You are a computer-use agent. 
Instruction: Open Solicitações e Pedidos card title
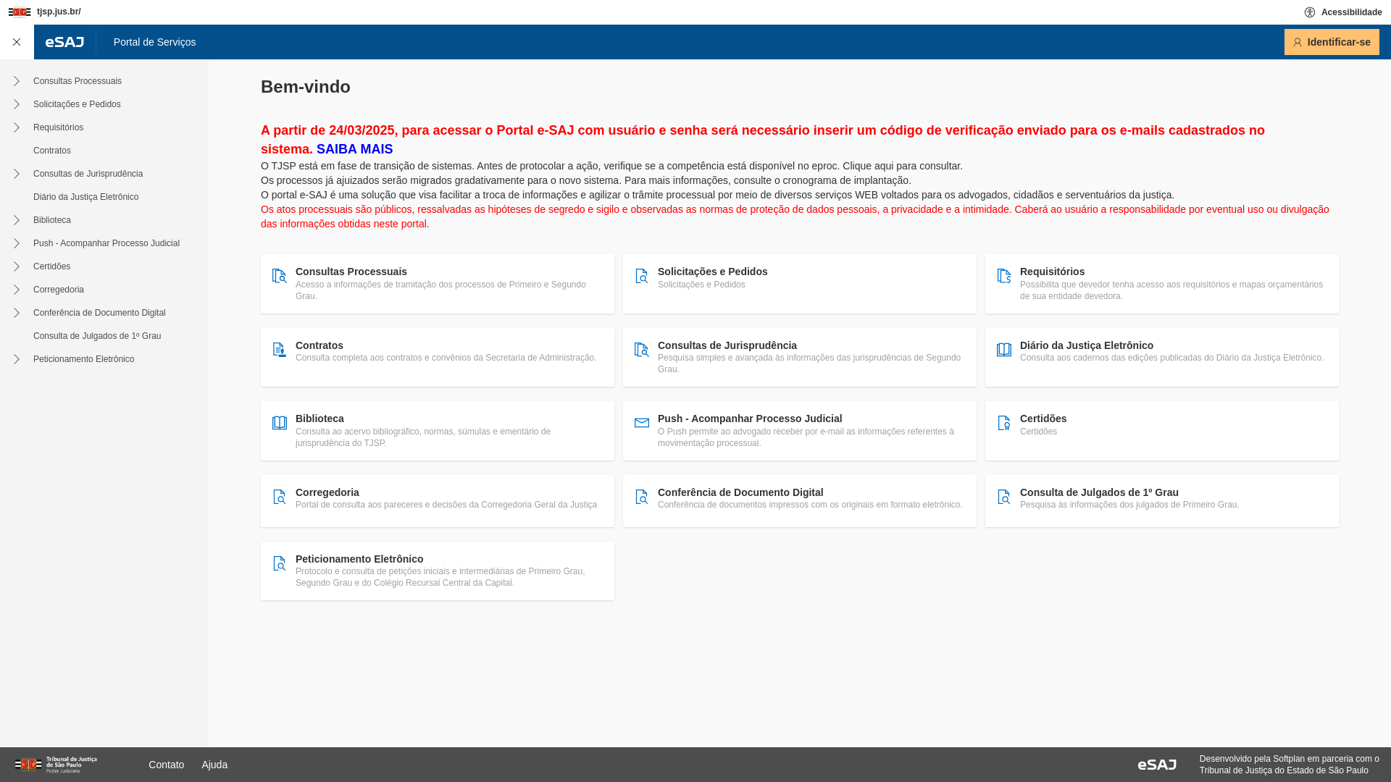(x=713, y=272)
